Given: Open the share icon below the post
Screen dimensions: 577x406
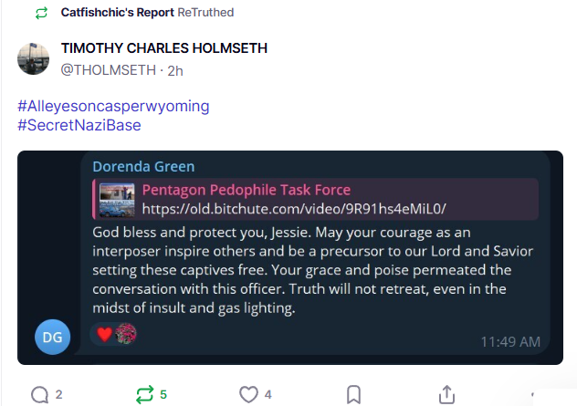Looking at the screenshot, I should point(446,394).
